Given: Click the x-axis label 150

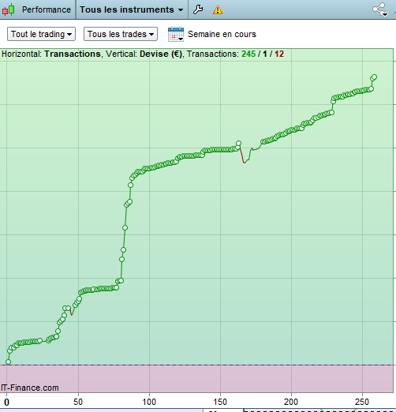Looking at the screenshot, I should pyautogui.click(x=220, y=402).
